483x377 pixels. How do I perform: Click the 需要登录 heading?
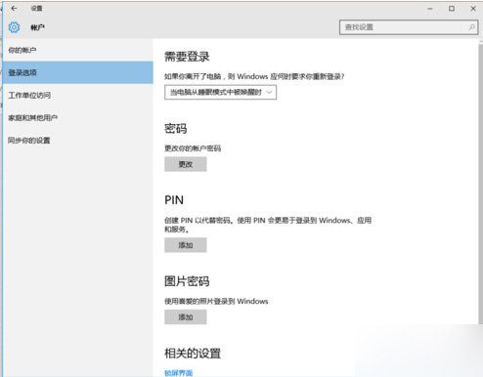[x=187, y=57]
